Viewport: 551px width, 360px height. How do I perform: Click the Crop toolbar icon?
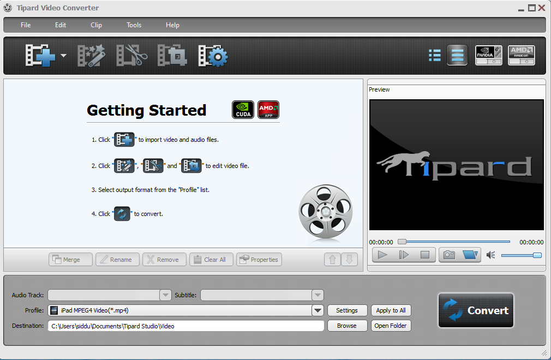171,56
